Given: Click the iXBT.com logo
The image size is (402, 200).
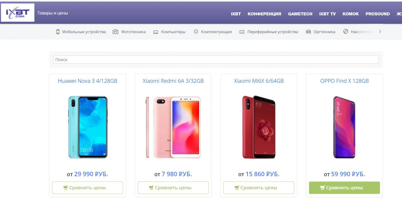Looking at the screenshot, I should [x=18, y=13].
